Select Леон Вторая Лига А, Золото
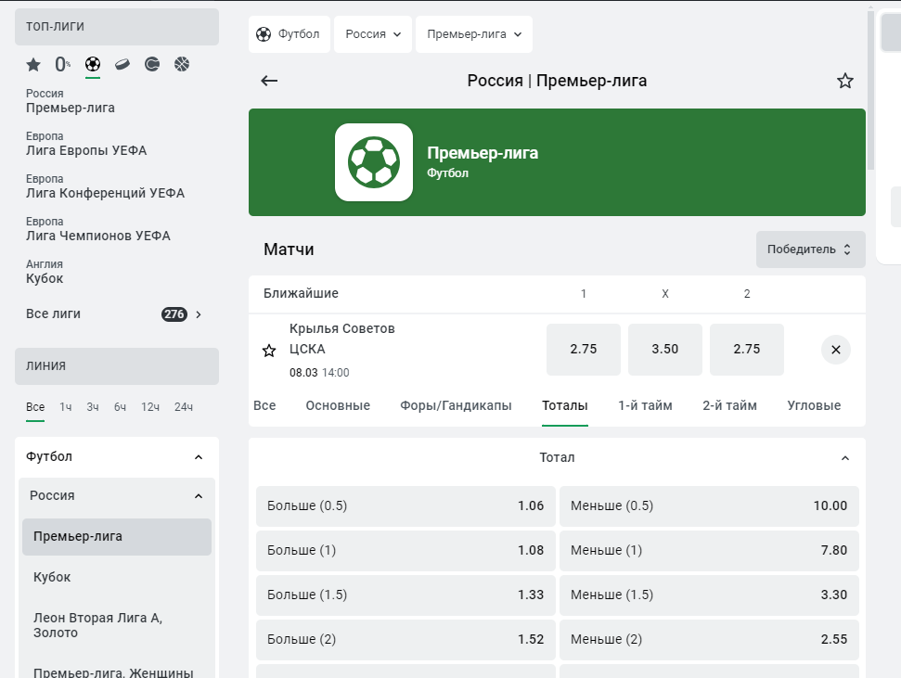This screenshot has width=901, height=678. [x=117, y=626]
